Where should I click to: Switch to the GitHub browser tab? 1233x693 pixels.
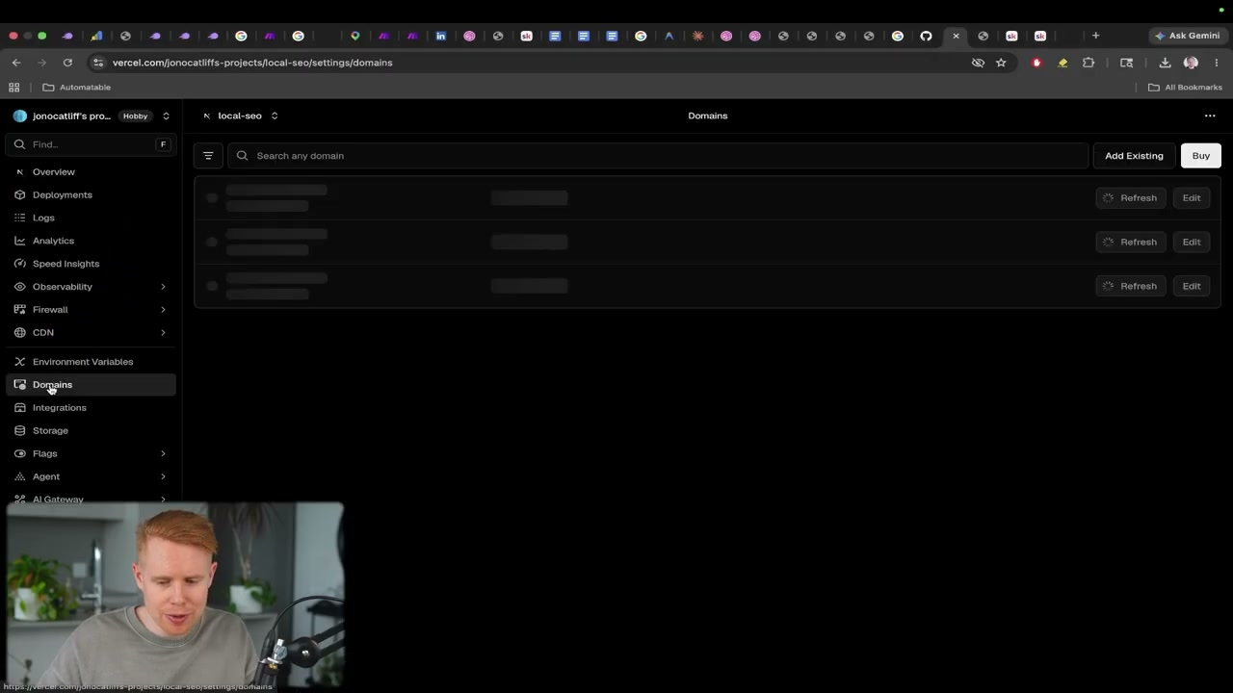[926, 36]
